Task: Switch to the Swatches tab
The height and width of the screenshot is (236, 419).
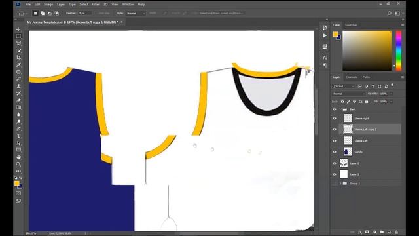Action: tap(351, 25)
